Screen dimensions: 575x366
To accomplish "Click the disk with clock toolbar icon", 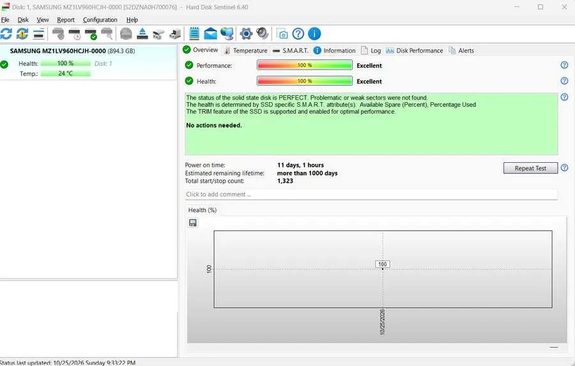I will [x=75, y=34].
